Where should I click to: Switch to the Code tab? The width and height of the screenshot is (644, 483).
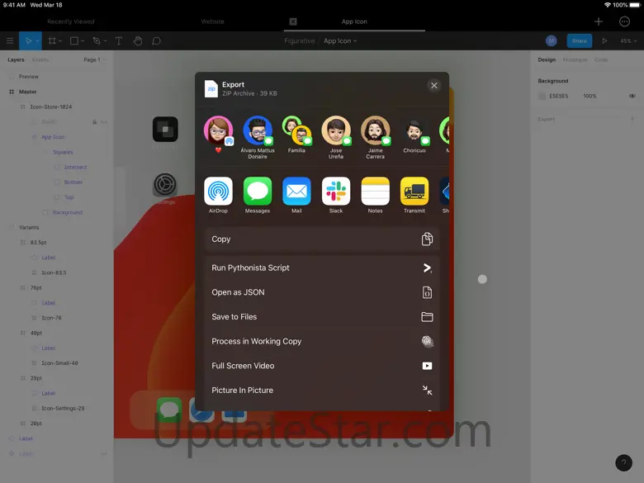[x=601, y=59]
